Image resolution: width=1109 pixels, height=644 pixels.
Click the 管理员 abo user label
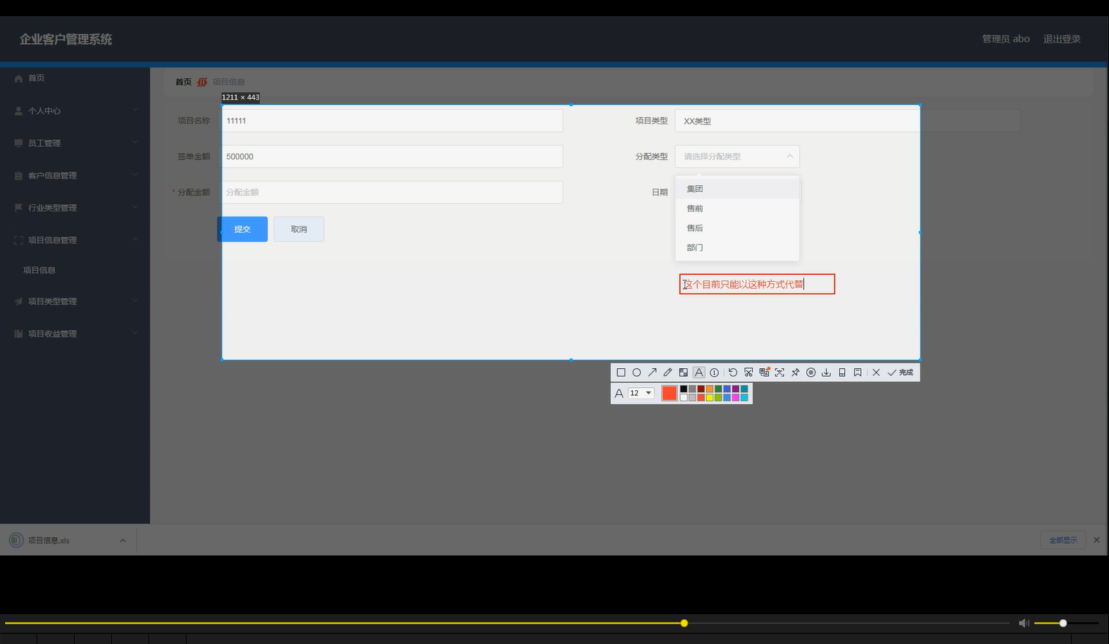[x=1006, y=39]
